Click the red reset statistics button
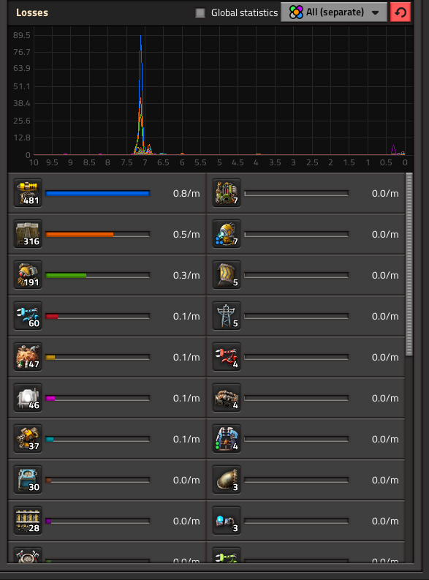Viewport: 429px width, 580px height. coord(400,12)
